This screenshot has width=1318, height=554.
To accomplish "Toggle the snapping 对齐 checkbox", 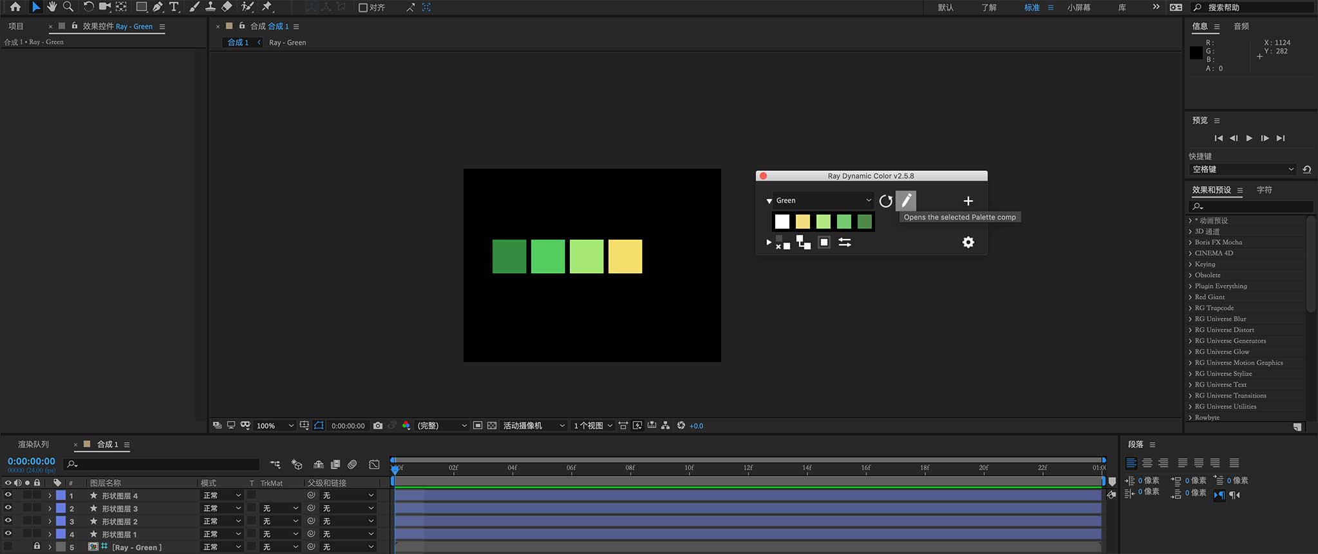I will [x=363, y=8].
